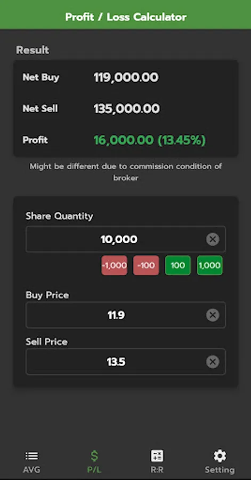Add 1,000 shares to quantity

click(x=210, y=265)
